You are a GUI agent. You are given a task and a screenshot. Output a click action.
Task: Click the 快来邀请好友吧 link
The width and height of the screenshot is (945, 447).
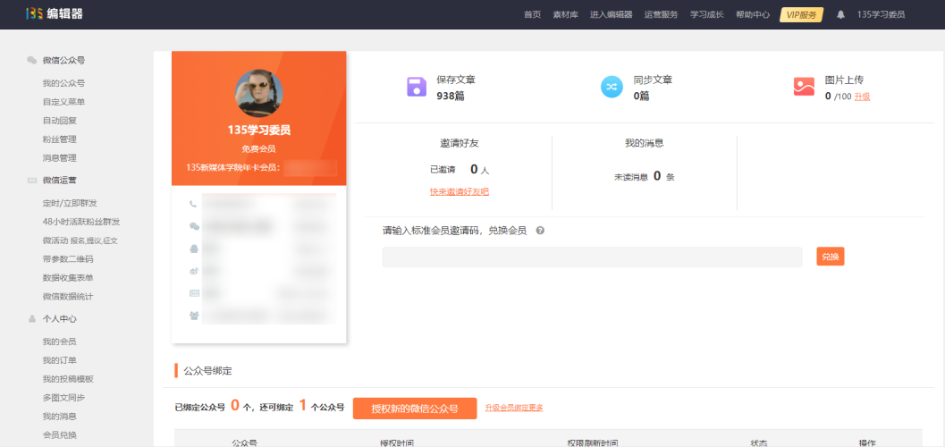tap(460, 191)
